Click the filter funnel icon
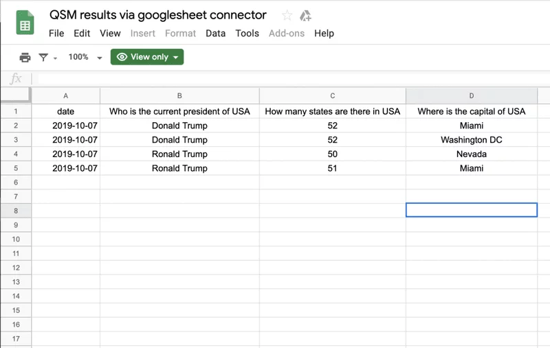 pos(43,57)
